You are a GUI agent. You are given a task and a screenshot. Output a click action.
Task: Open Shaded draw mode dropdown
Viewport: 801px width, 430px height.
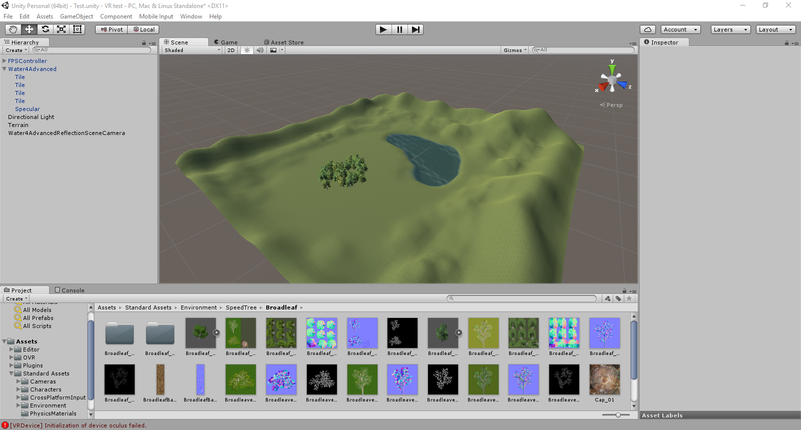(x=192, y=50)
